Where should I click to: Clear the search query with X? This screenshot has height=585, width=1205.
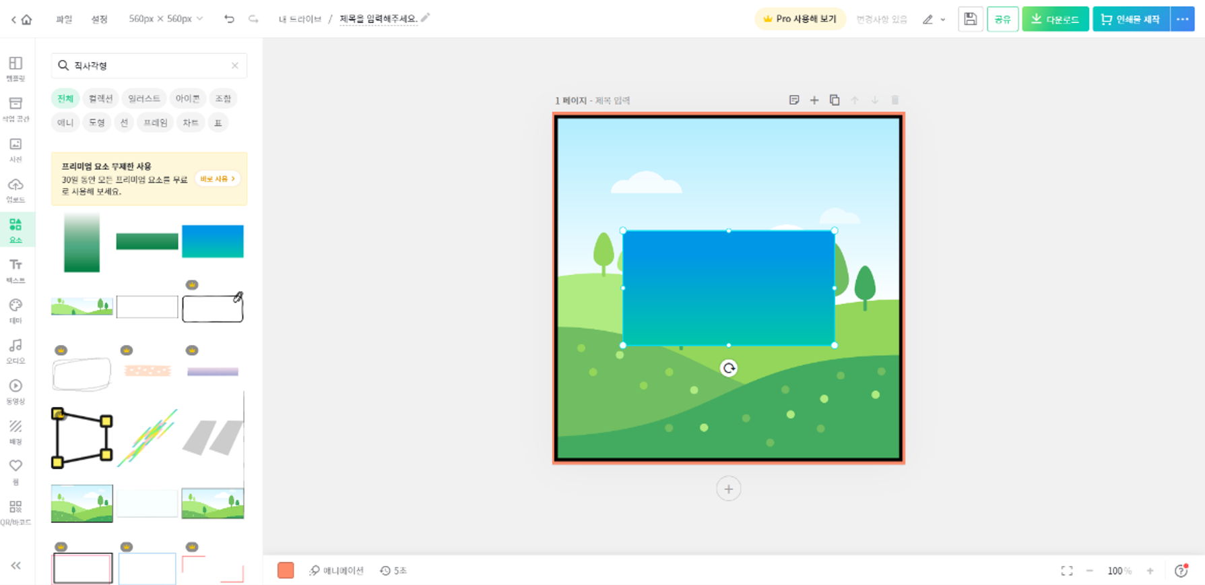pyautogui.click(x=235, y=65)
